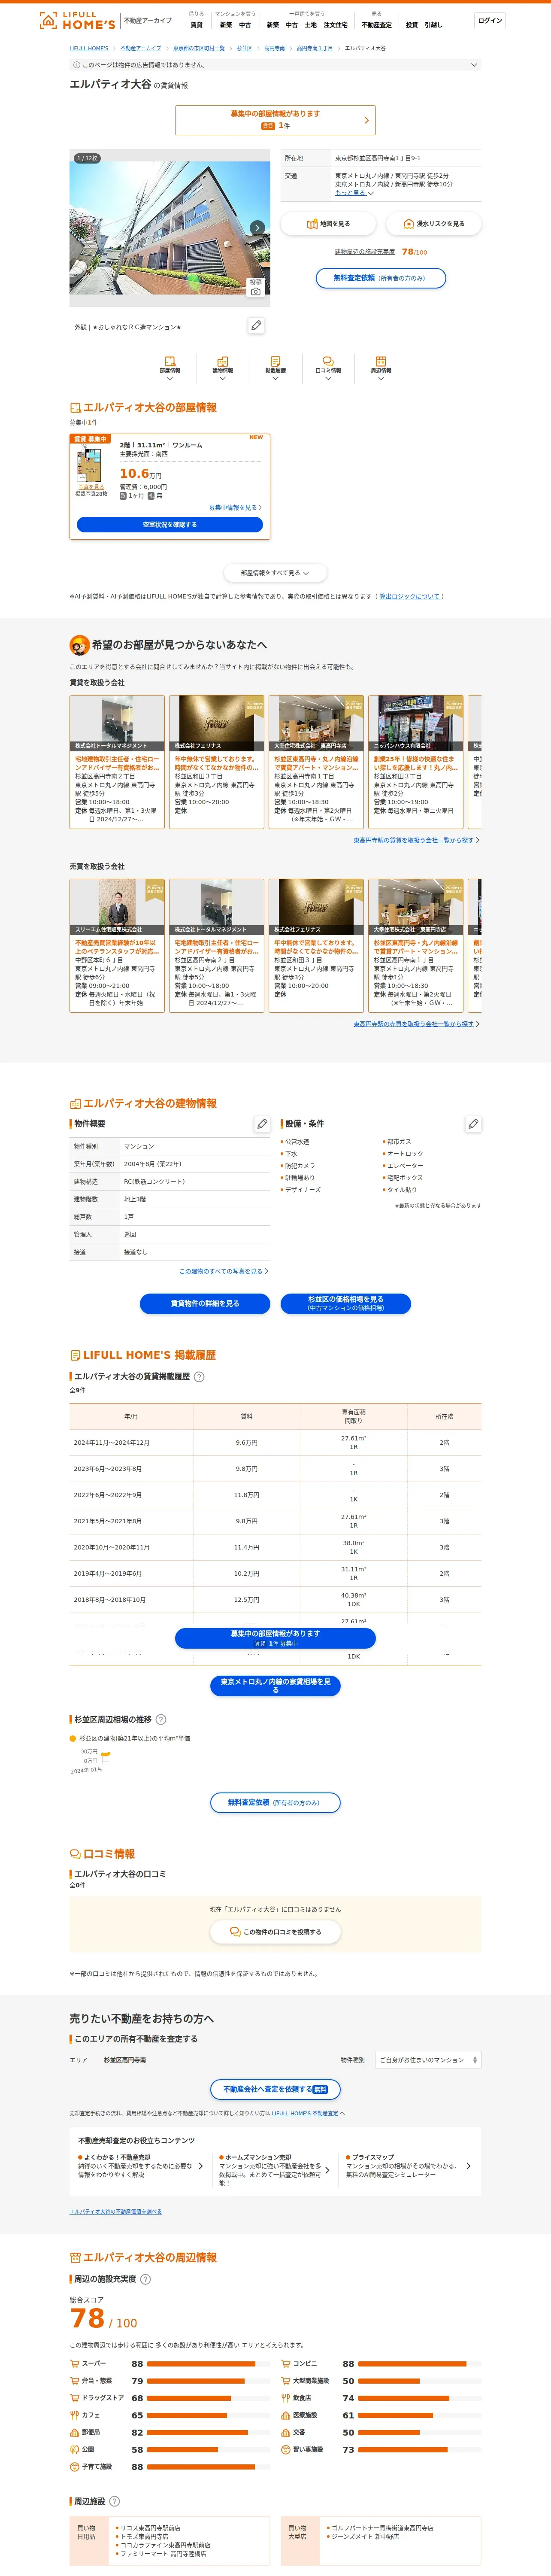The height and width of the screenshot is (2576, 551).
Task: Click the ログイン button
Action: coord(490,20)
